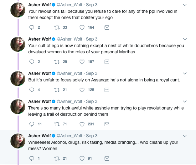Like the tweet with 91 likes
This screenshot has width=196, height=165.
[82, 158]
